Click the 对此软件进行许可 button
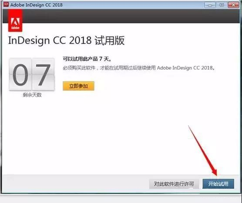This screenshot has width=242, height=203. click(x=174, y=184)
